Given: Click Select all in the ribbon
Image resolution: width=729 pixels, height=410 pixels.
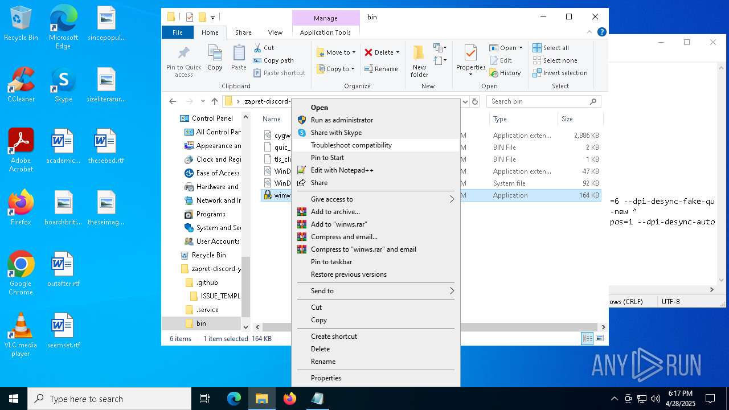Looking at the screenshot, I should (551, 48).
